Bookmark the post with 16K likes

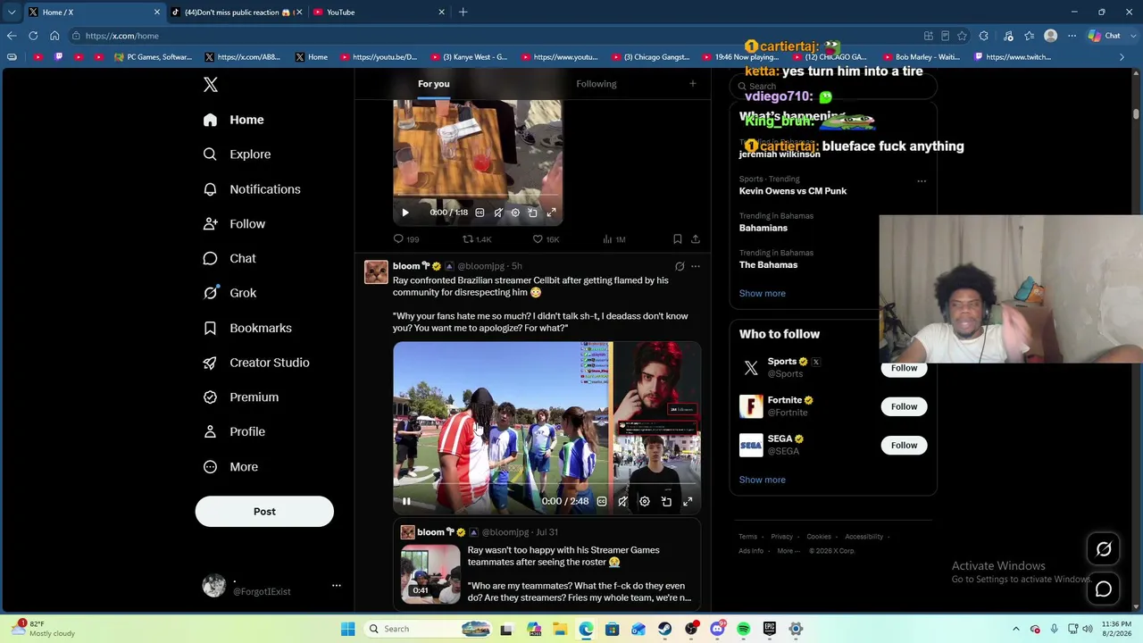pyautogui.click(x=678, y=239)
